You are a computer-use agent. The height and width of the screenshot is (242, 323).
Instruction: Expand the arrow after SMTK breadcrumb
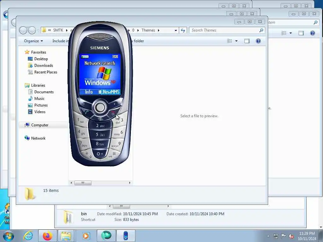point(67,30)
